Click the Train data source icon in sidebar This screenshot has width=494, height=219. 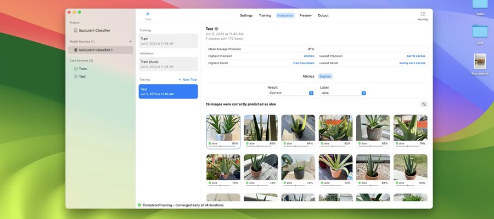point(76,69)
